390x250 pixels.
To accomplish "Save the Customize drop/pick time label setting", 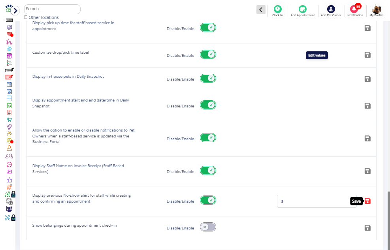I will (367, 55).
